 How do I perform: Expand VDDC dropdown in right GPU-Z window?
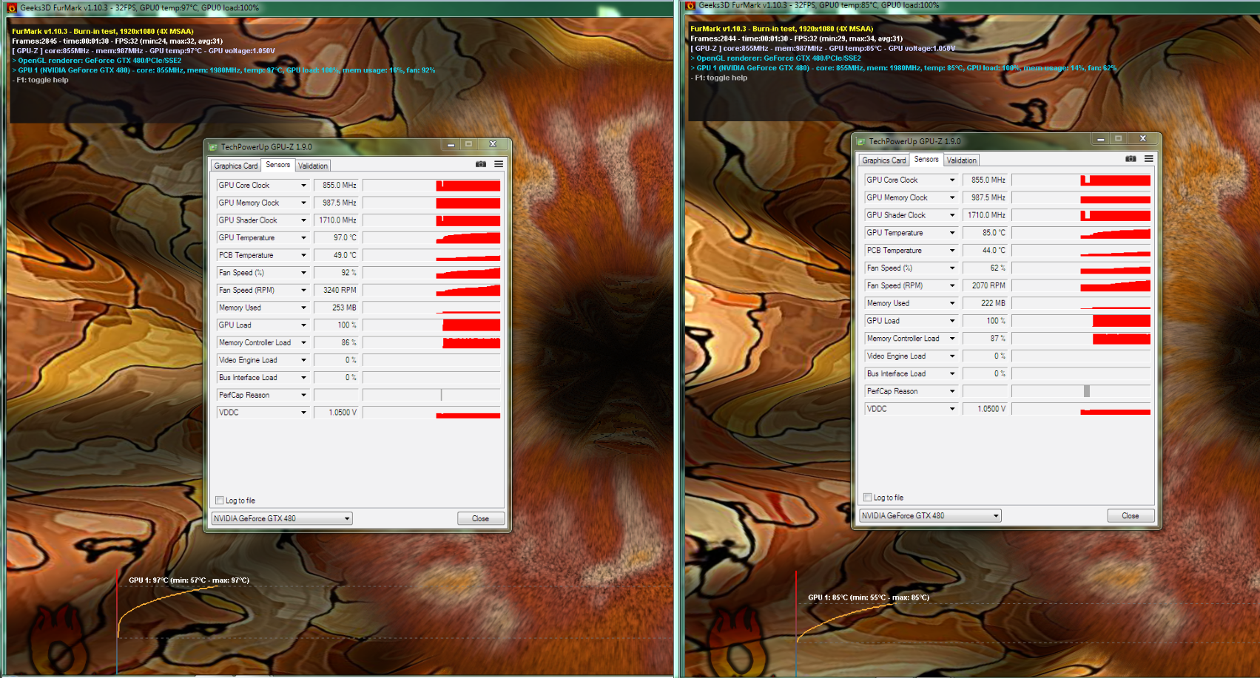(x=952, y=409)
